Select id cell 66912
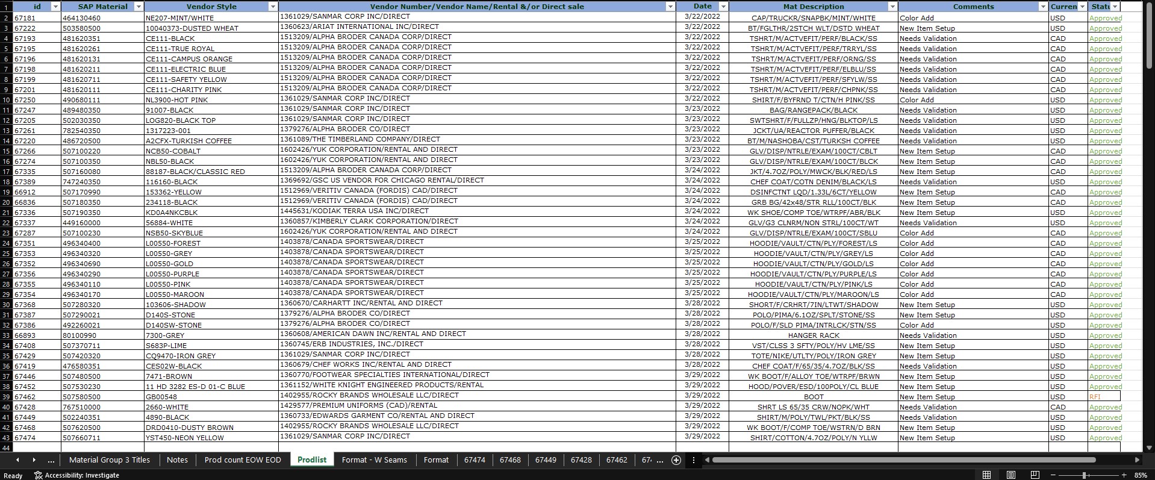Viewport: 1155px width, 480px height. tap(37, 192)
